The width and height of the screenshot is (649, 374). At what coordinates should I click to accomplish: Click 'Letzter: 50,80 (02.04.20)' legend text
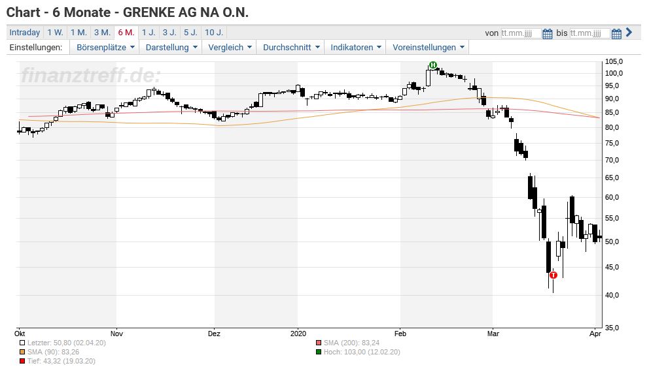[x=67, y=343]
